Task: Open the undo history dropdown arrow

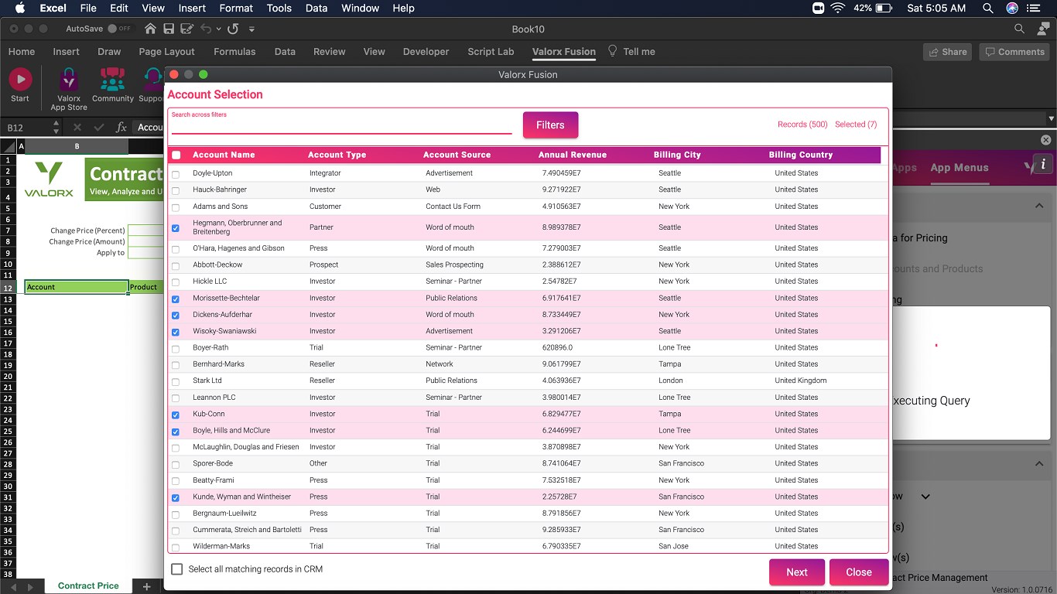Action: tap(219, 29)
